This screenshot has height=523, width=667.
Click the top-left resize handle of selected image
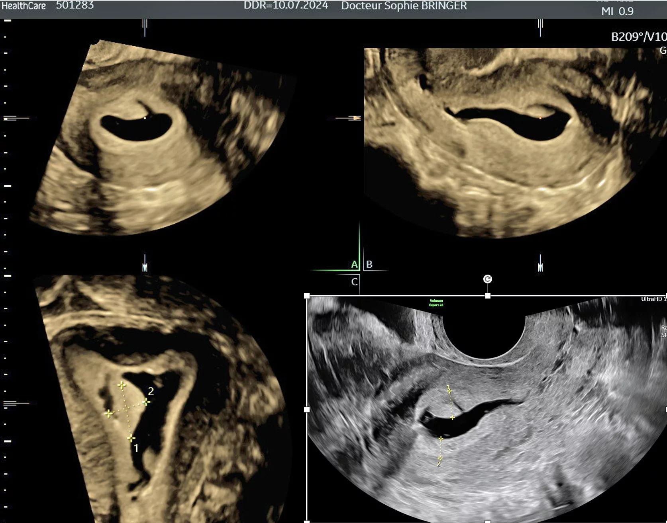[307, 296]
